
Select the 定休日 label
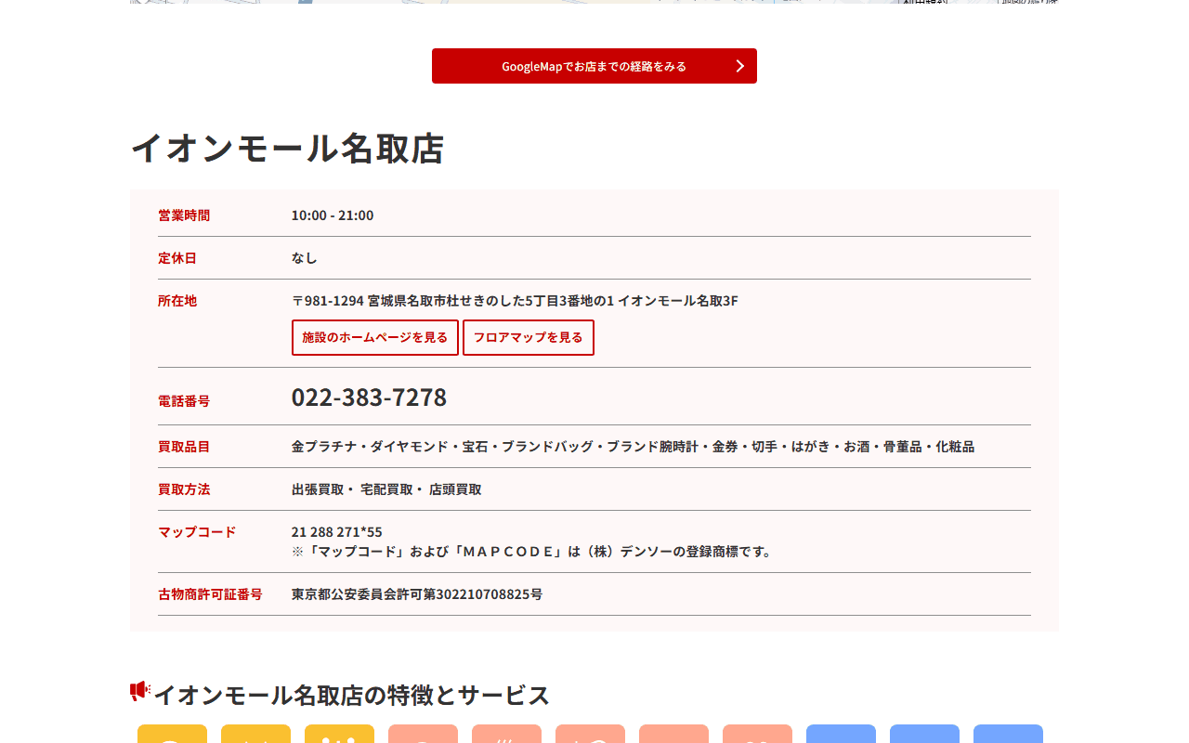pos(177,258)
